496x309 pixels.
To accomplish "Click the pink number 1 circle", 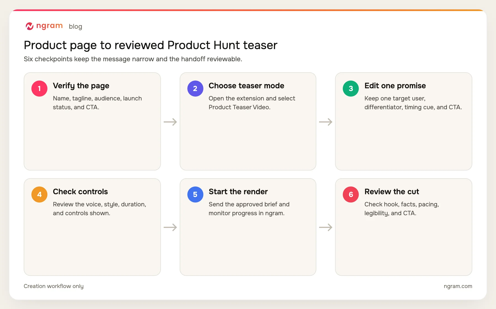I will point(39,89).
